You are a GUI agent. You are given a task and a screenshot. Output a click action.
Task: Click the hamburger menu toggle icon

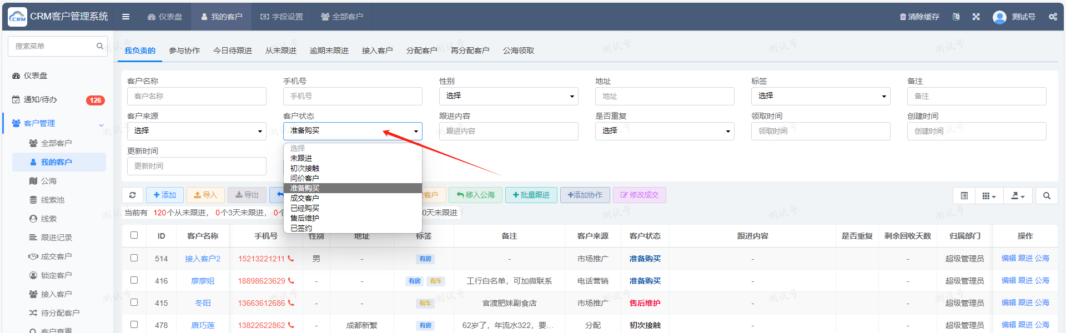[126, 17]
